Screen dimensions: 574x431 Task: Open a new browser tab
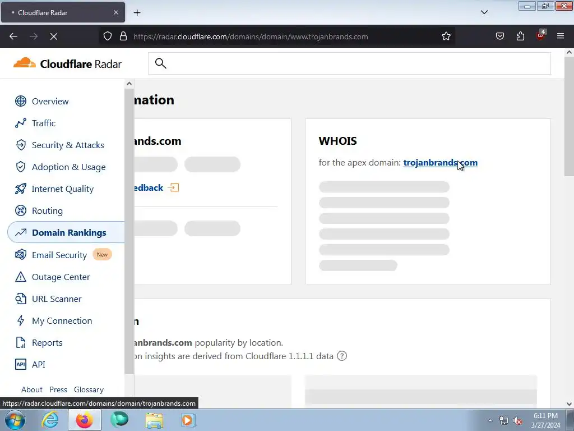pos(137,13)
